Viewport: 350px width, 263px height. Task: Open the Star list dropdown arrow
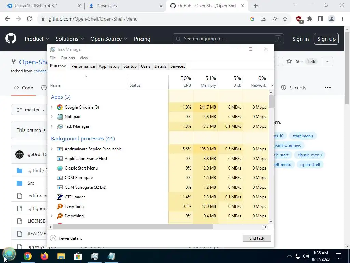coord(327,62)
